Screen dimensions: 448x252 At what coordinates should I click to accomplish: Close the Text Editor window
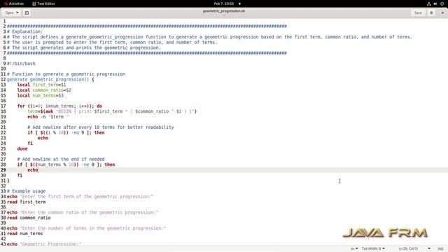coord(442,13)
